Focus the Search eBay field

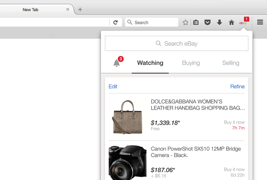[177, 44]
